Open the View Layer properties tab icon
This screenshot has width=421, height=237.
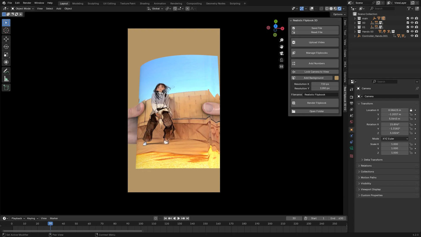point(351,109)
